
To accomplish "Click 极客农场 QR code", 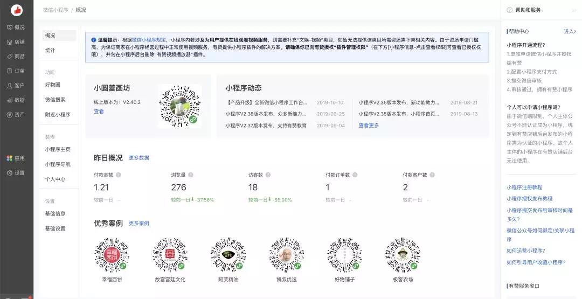I will point(403,255).
